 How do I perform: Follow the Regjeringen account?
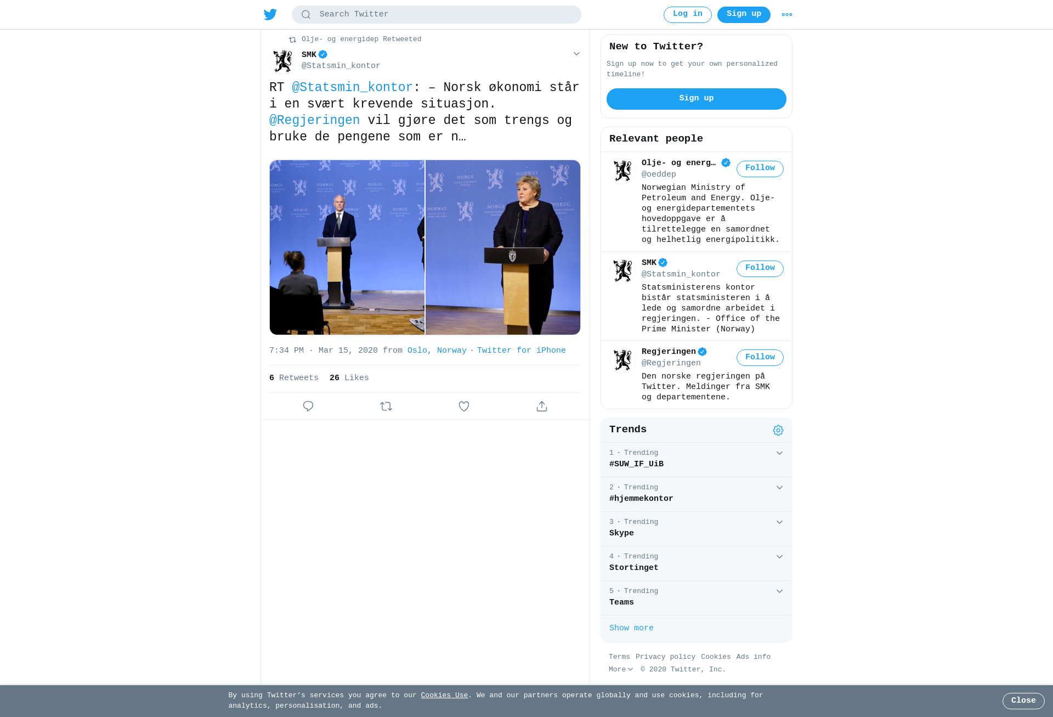coord(760,358)
